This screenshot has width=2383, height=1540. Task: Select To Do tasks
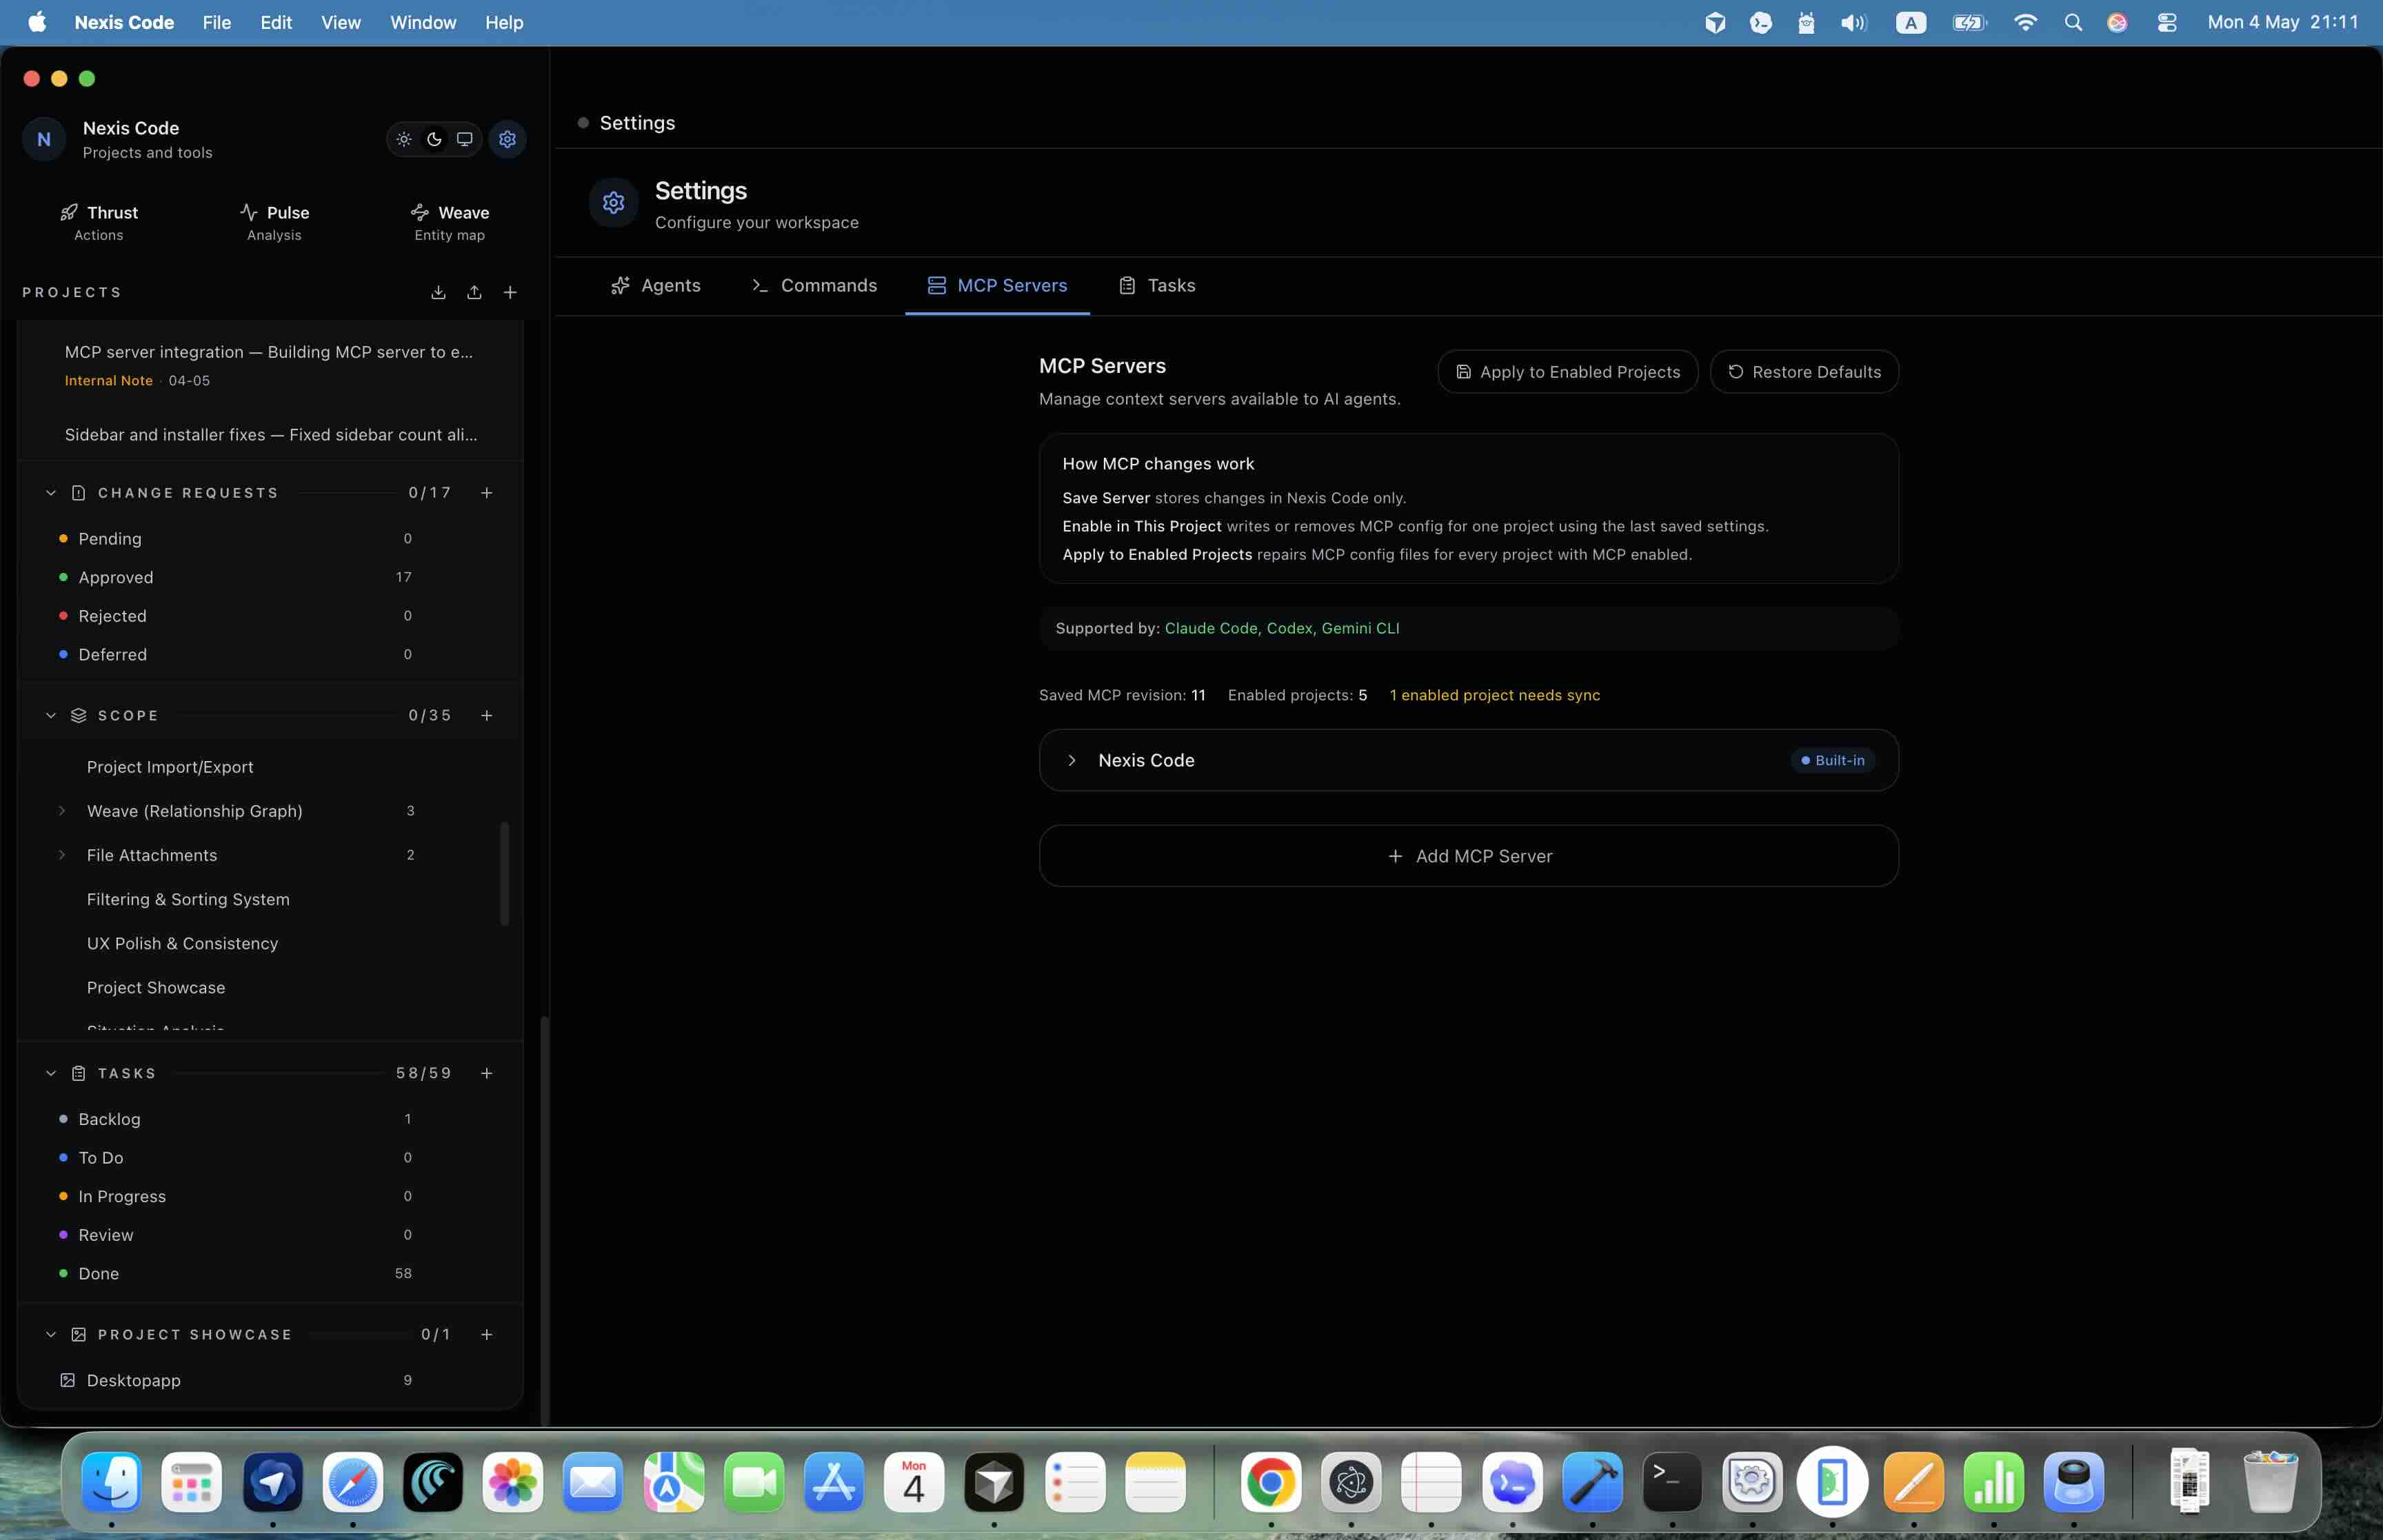point(236,1158)
